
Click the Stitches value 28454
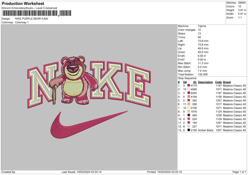(242, 3)
